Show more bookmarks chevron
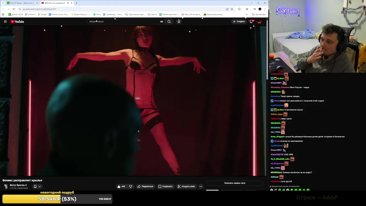 [246, 14]
